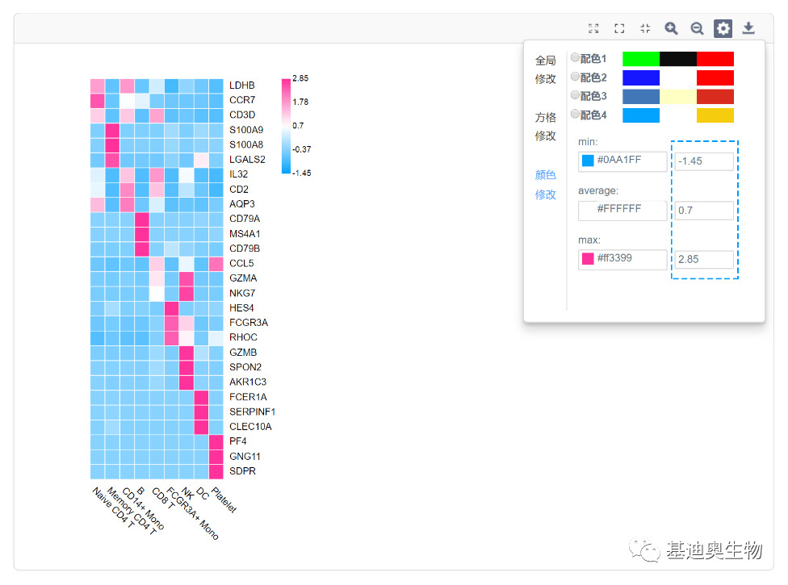Click the max value field 2.85

[704, 260]
